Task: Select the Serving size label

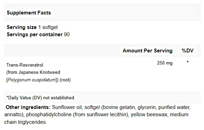Action: pyautogui.click(x=22, y=27)
